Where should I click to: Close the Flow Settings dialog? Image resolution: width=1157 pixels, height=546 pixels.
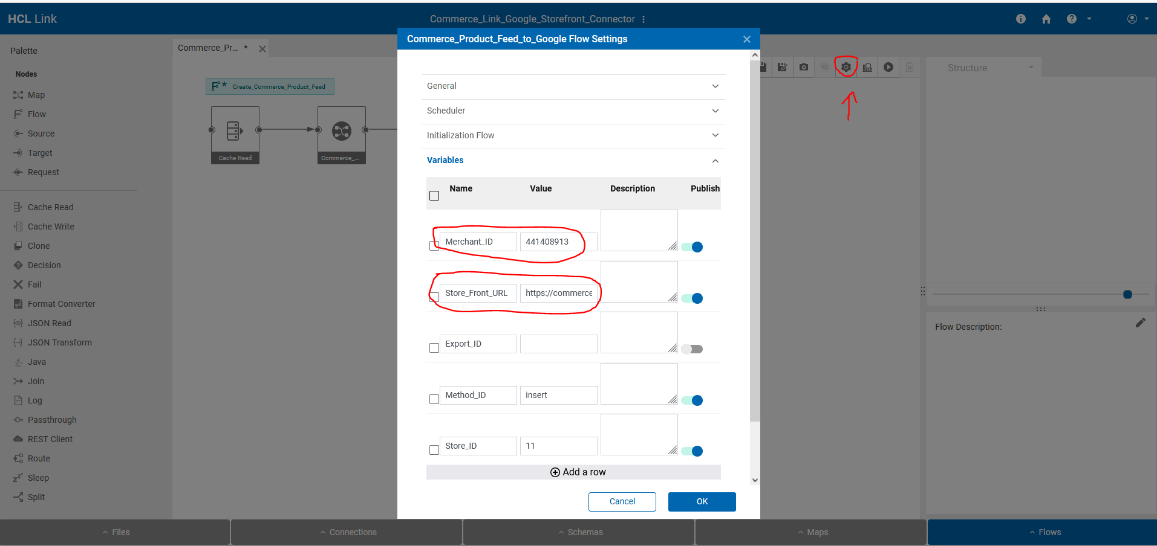747,39
